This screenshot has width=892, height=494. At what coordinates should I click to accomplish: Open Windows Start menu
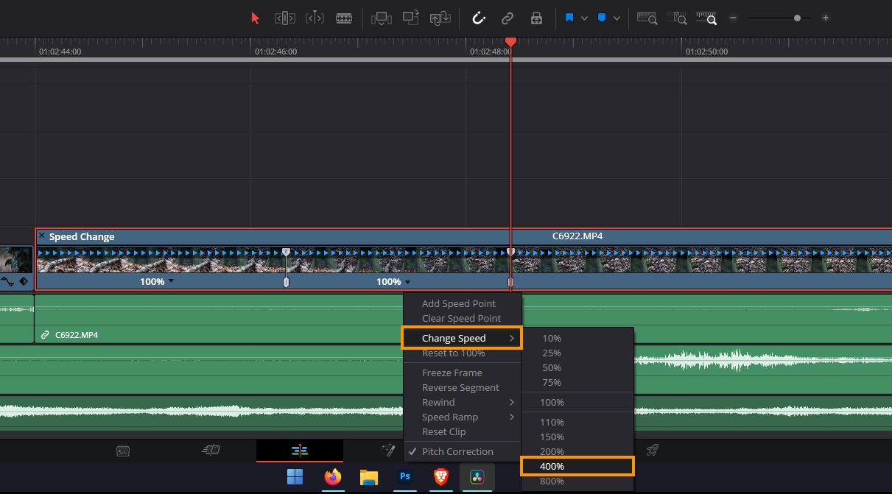point(295,477)
